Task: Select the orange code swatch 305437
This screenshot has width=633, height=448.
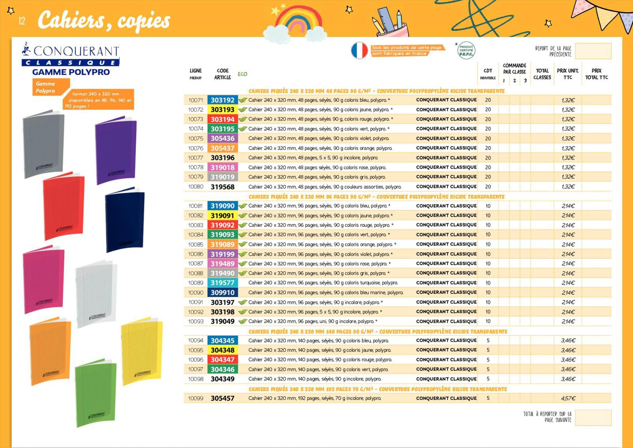Action: (x=223, y=148)
